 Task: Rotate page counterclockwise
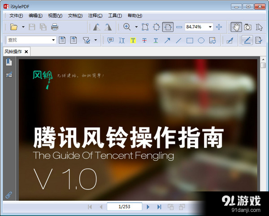(97, 27)
